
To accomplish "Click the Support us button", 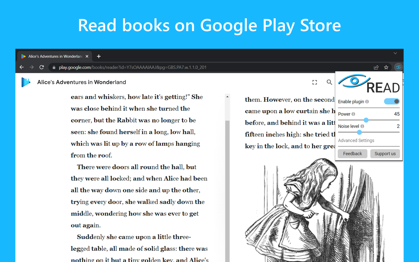I will (x=385, y=153).
